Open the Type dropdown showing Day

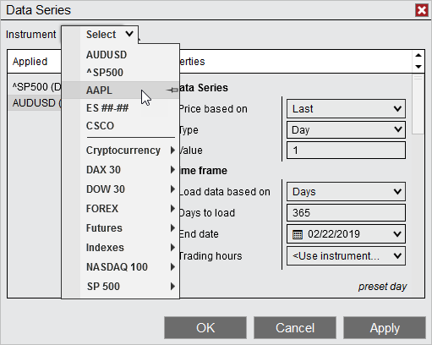(x=346, y=130)
